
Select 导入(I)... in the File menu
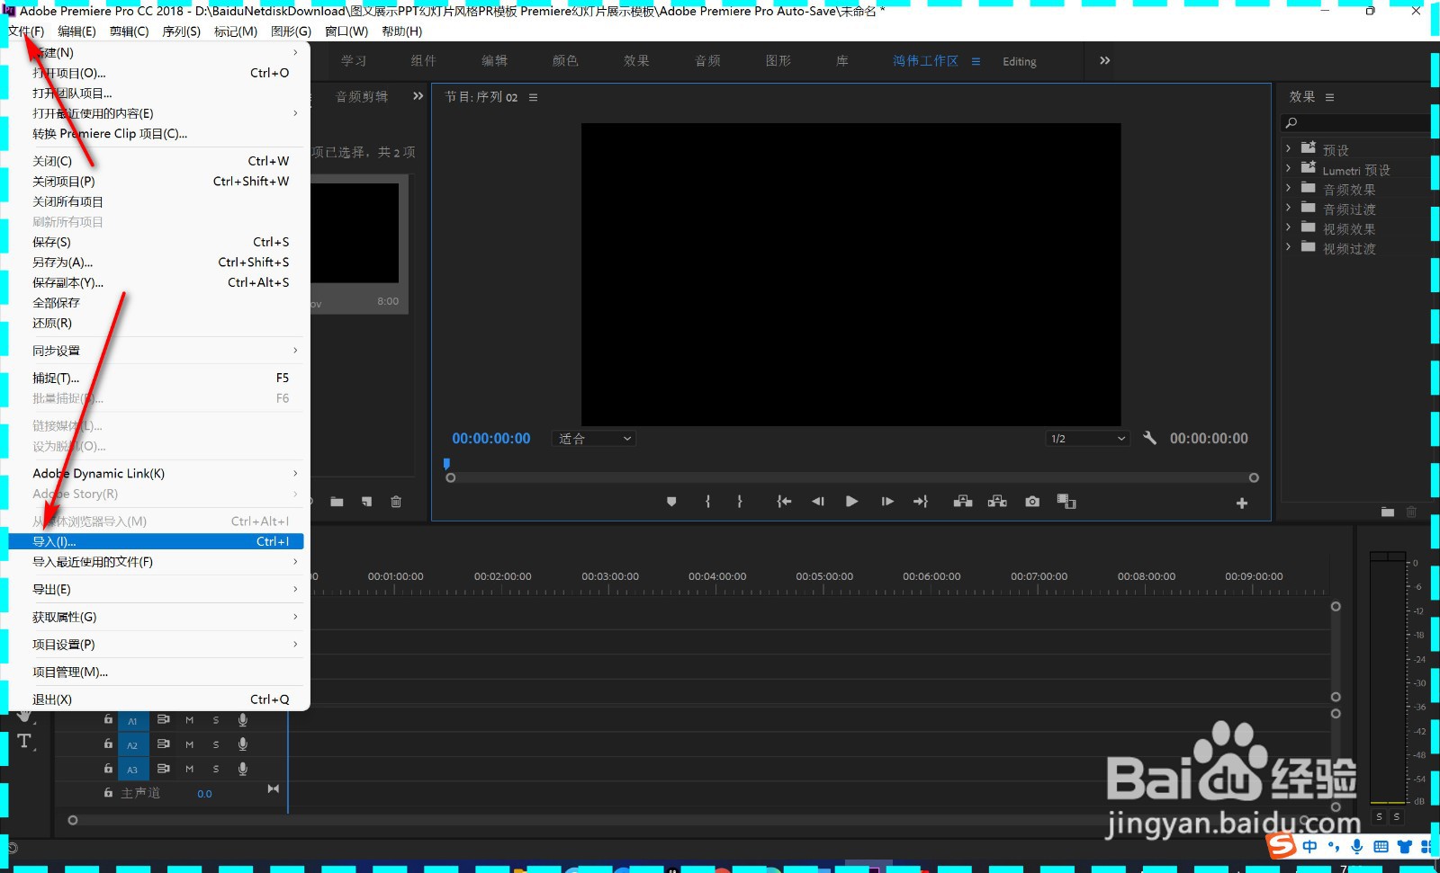(x=156, y=541)
